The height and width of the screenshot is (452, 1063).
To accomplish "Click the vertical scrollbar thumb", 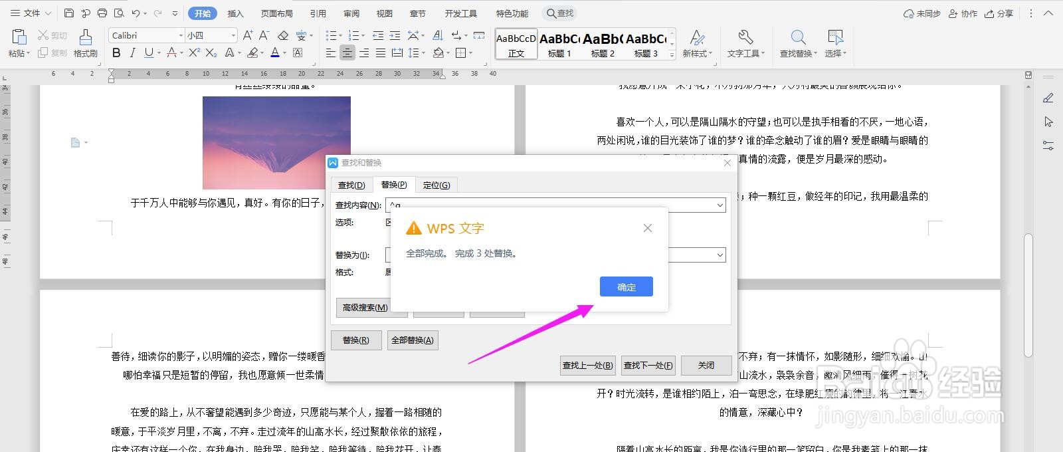I will pos(1028,295).
